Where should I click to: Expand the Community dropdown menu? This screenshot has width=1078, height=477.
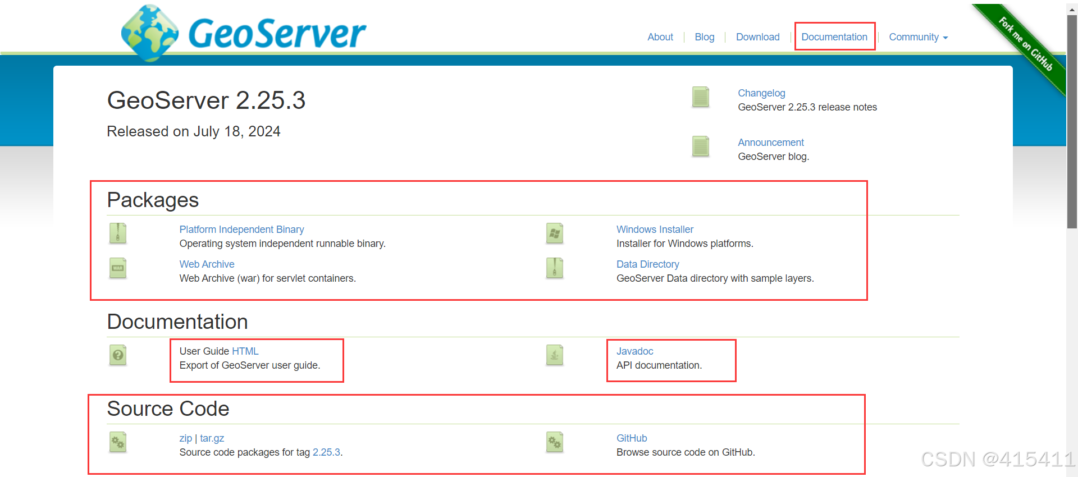[919, 37]
